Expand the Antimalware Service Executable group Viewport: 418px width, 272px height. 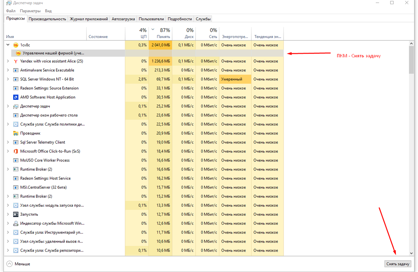(8, 70)
